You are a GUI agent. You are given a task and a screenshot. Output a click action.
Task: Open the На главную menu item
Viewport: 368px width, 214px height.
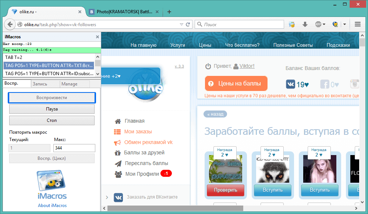coord(144,45)
